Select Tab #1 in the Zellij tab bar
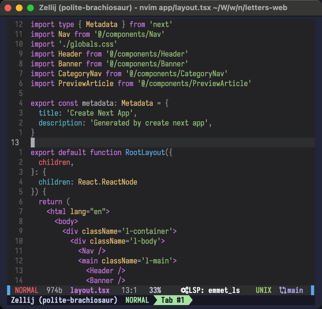The width and height of the screenshot is (322, 309). tap(172, 300)
